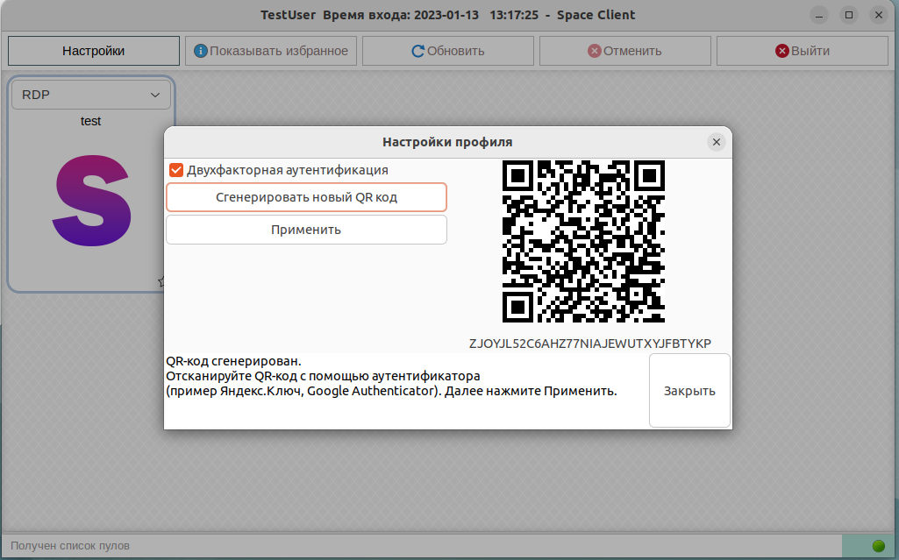This screenshot has width=899, height=560.
Task: Click the Получен список пулов status message
Action: pyautogui.click(x=70, y=546)
